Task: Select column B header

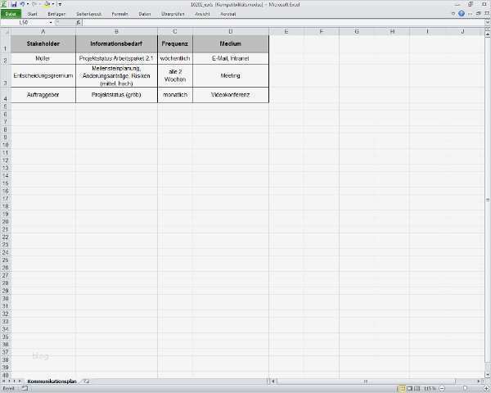Action: tap(116, 31)
